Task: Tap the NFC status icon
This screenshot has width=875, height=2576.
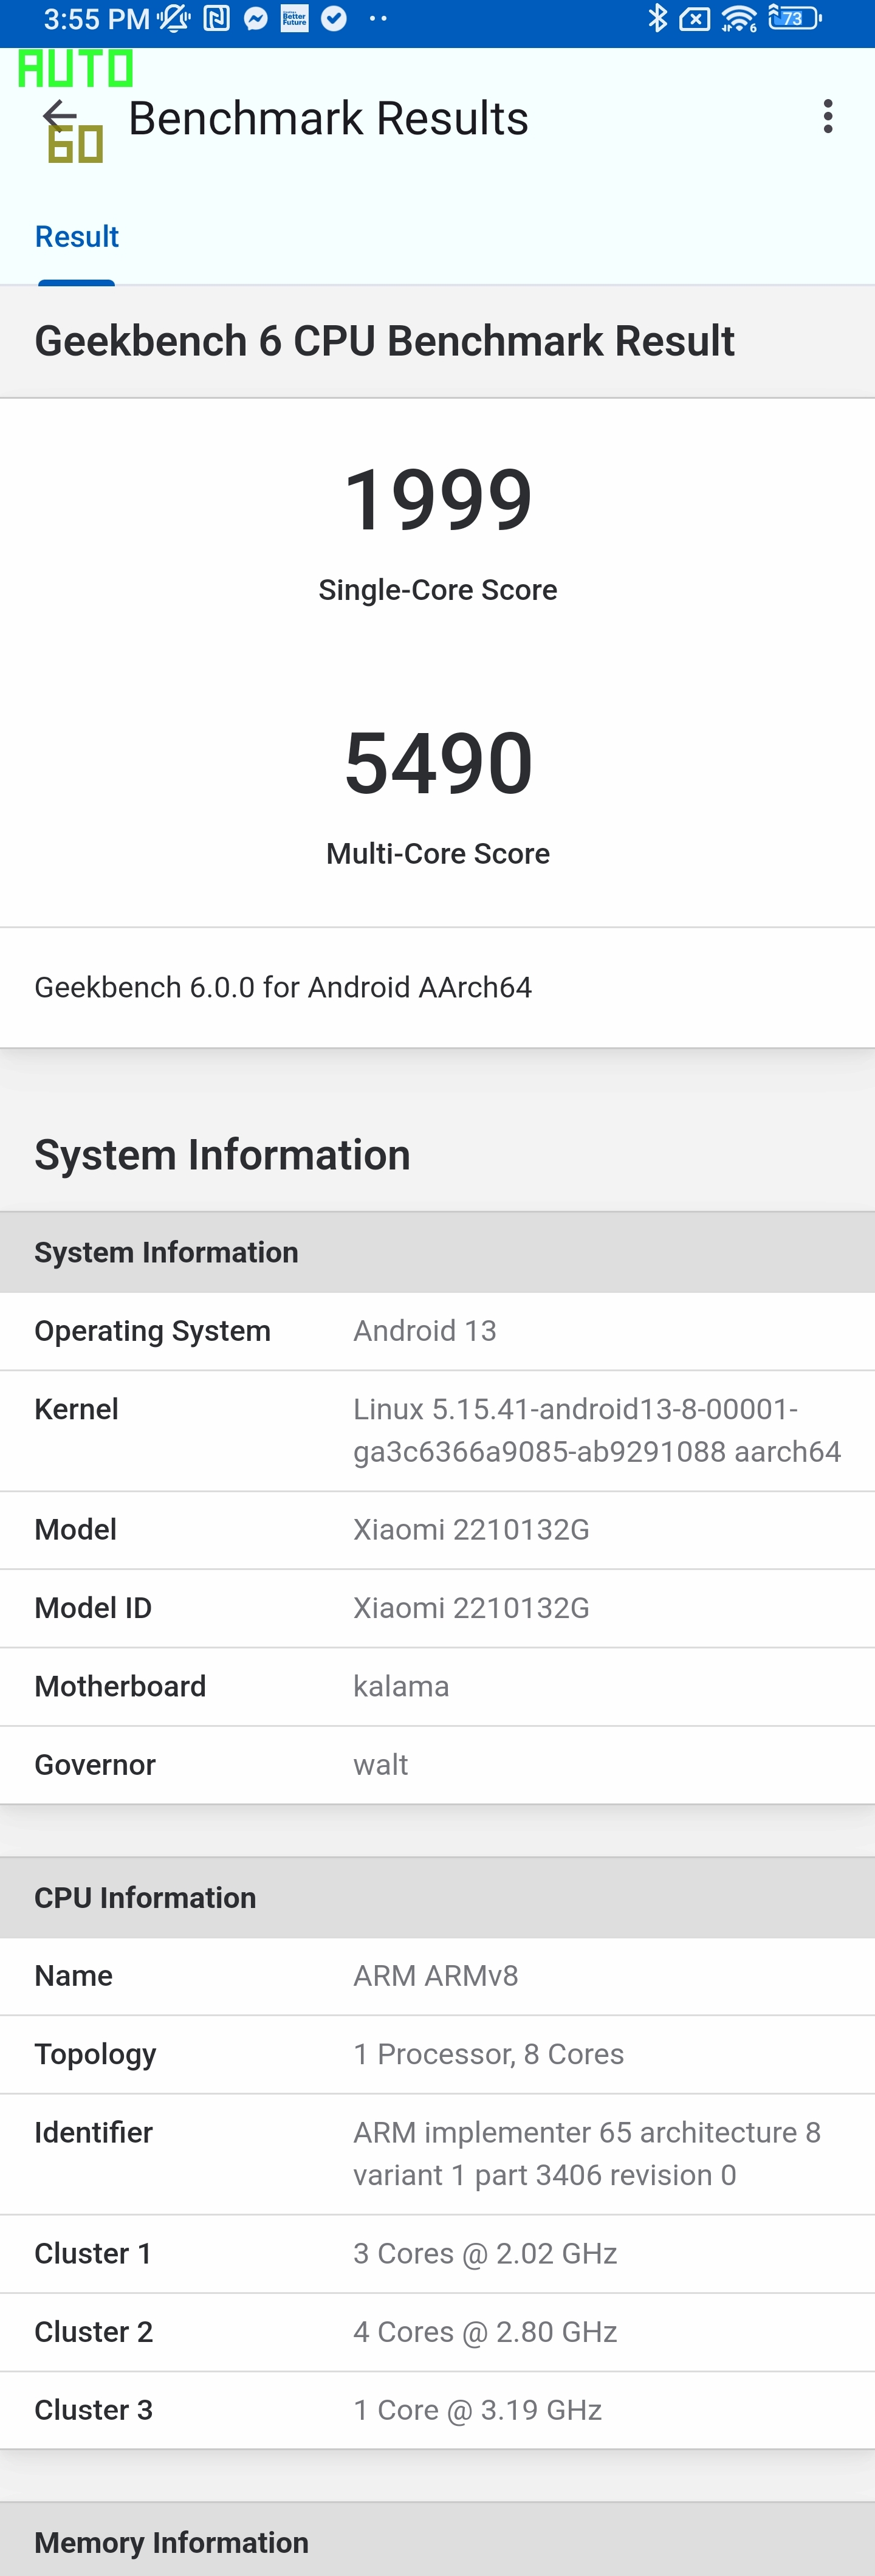Action: point(216,19)
